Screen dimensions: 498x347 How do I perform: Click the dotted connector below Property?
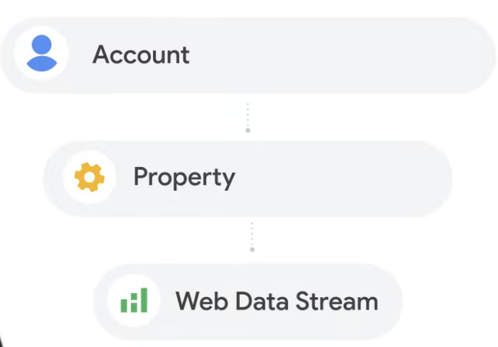point(252,236)
